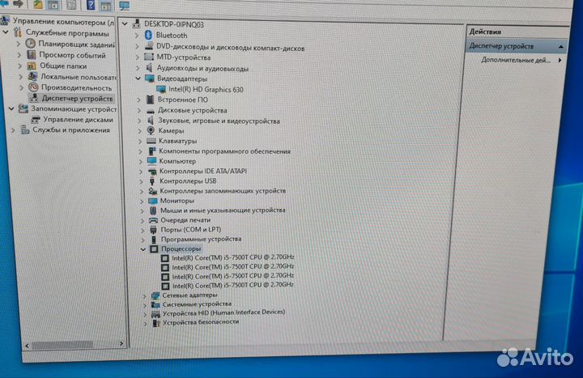The height and width of the screenshot is (378, 583).
Task: Collapse the Процессоры node
Action: [143, 249]
